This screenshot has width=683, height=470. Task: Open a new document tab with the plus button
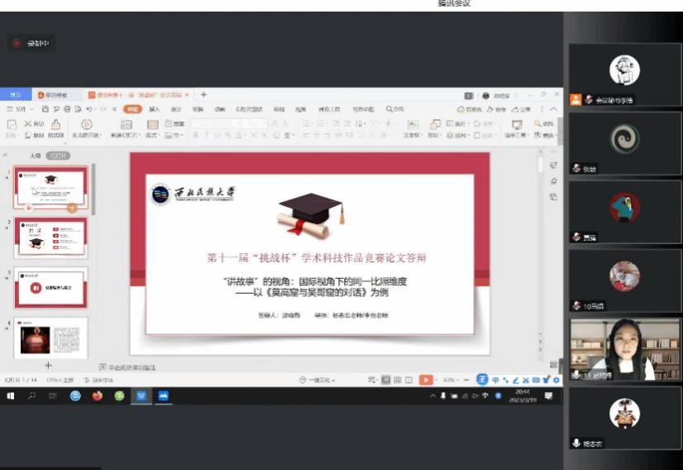(204, 95)
